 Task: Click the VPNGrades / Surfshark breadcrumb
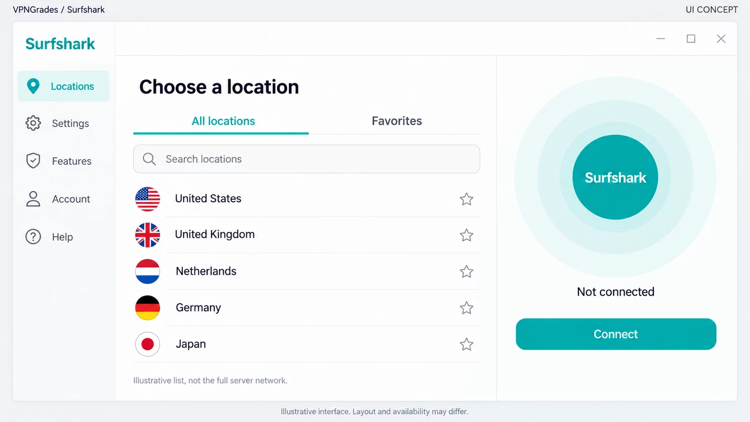coord(59,10)
